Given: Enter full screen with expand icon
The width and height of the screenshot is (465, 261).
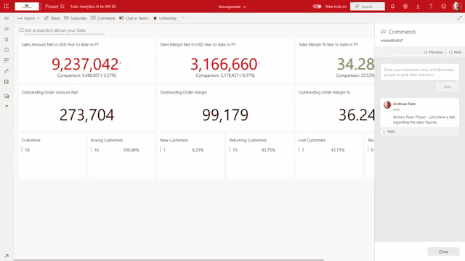Looking at the screenshot, I should point(459,18).
